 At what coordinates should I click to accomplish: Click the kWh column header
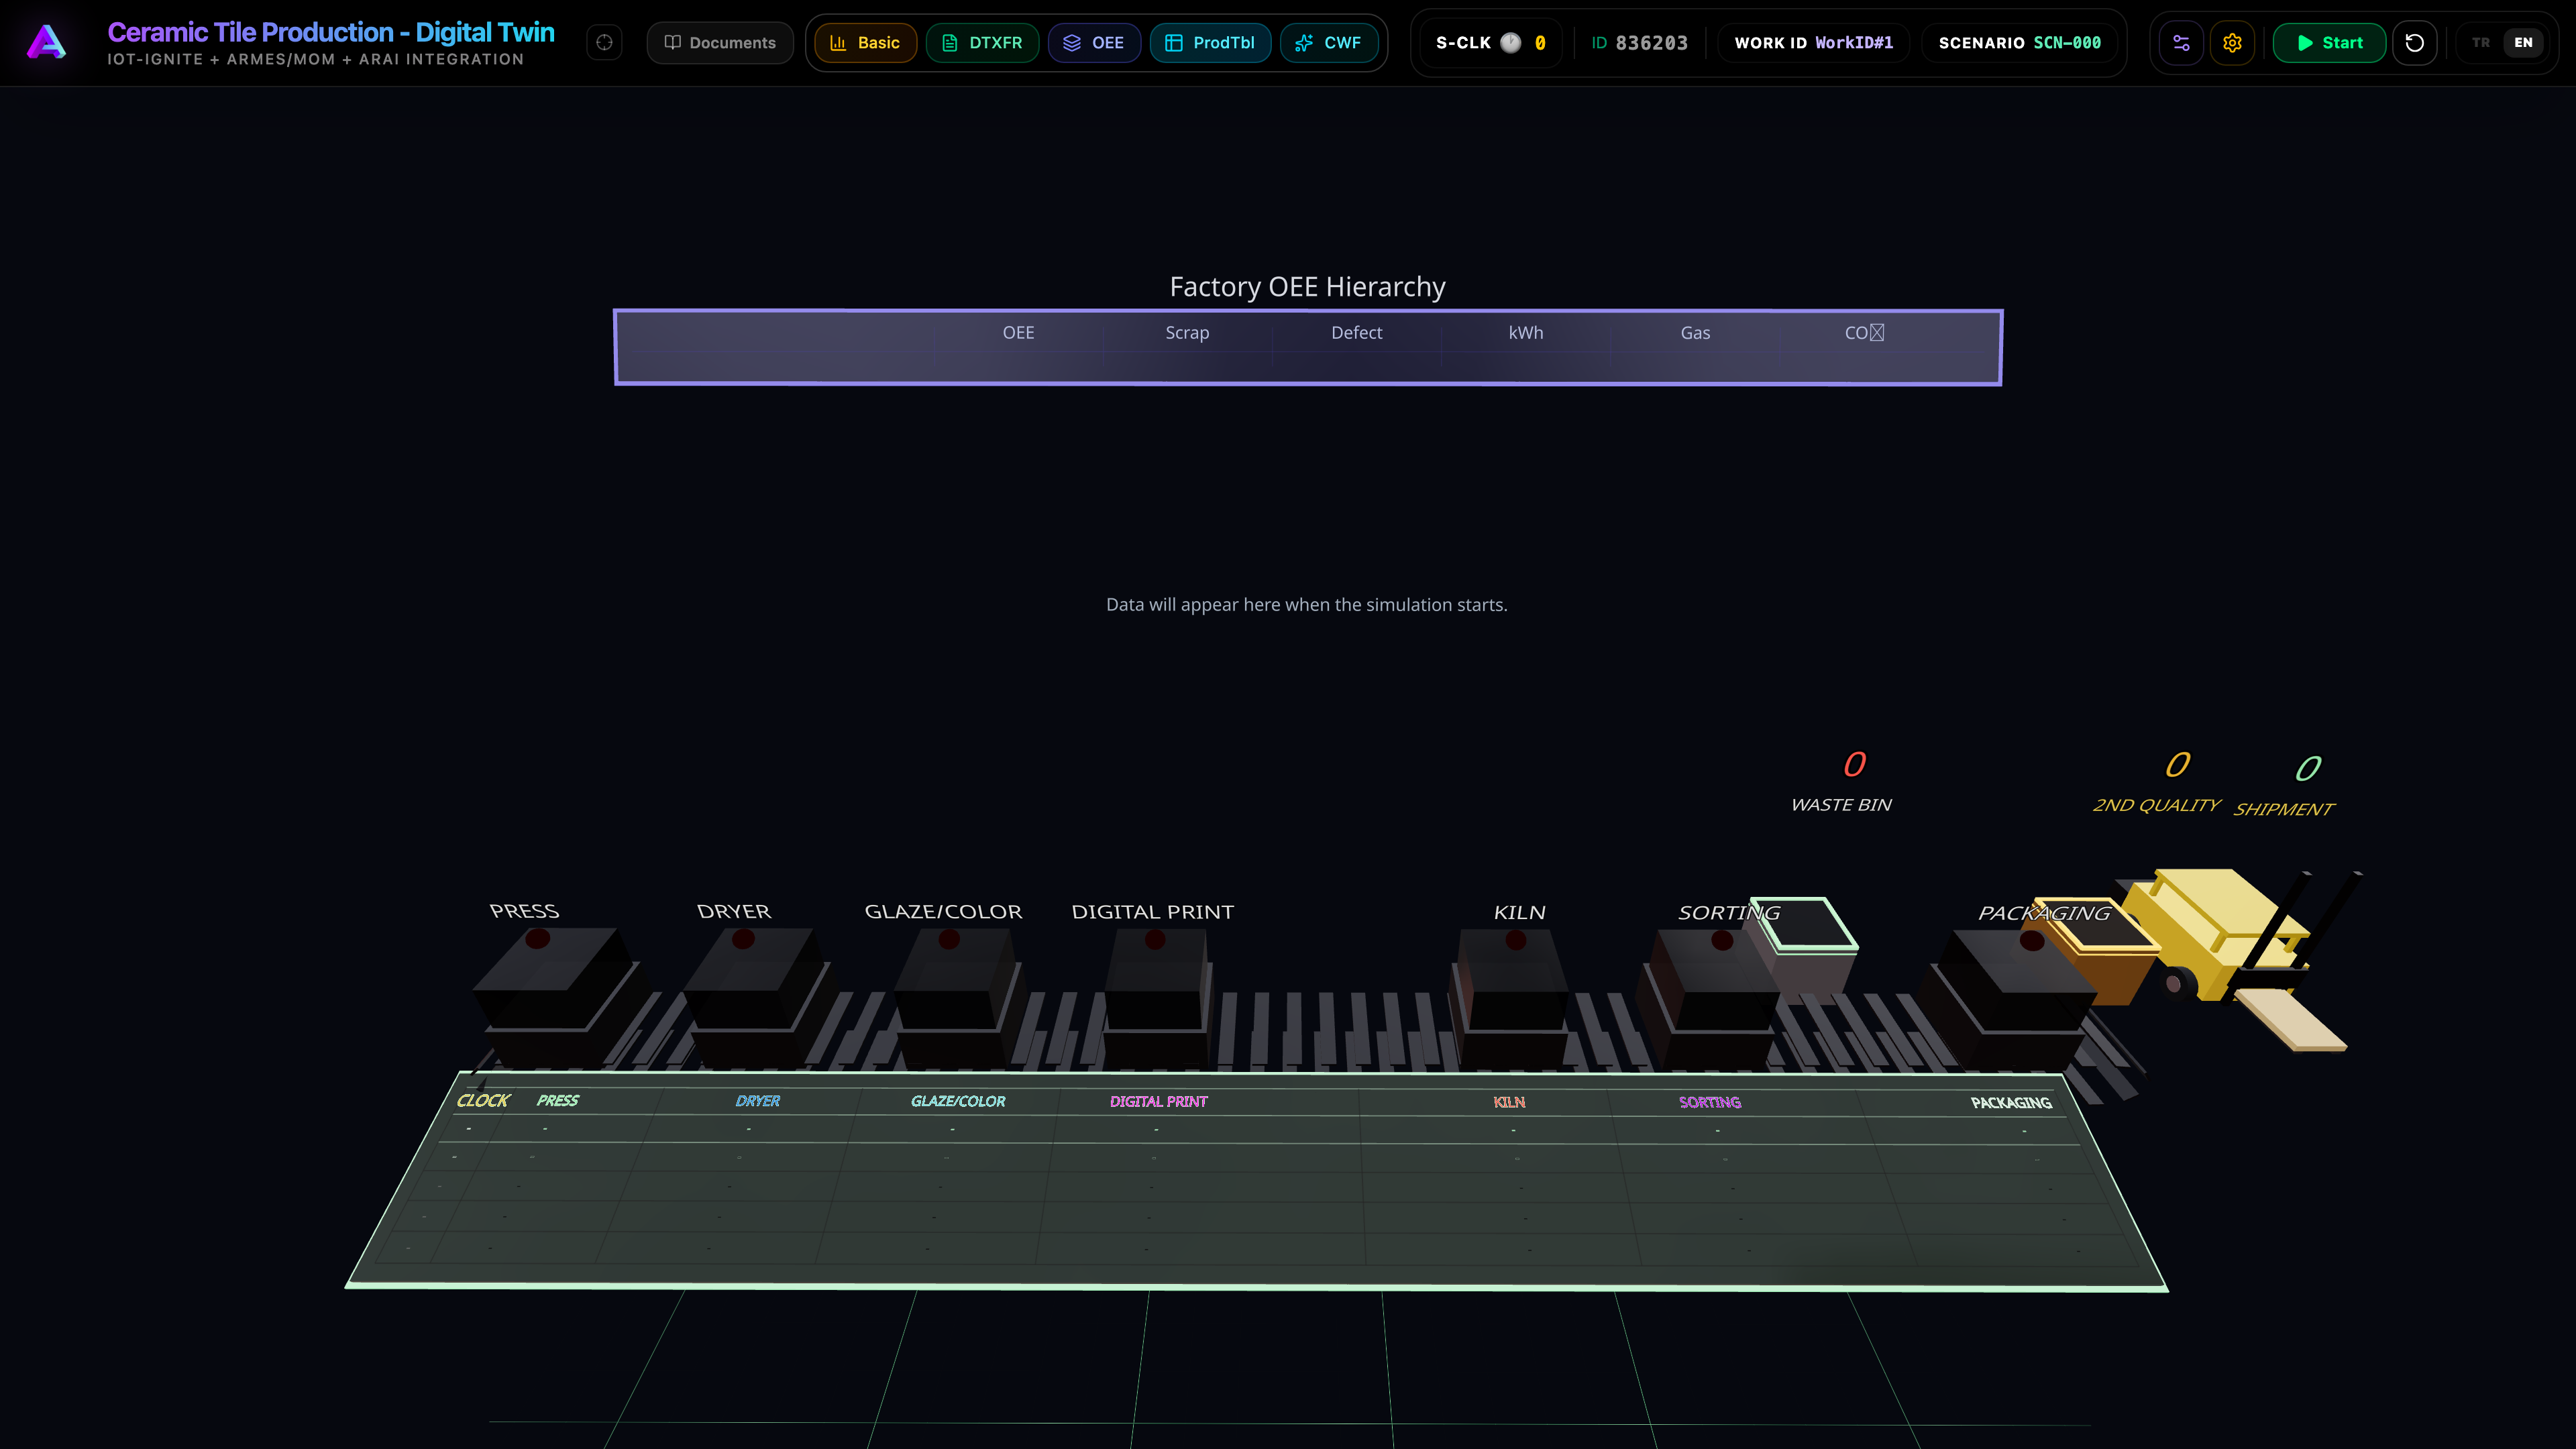tap(1526, 333)
